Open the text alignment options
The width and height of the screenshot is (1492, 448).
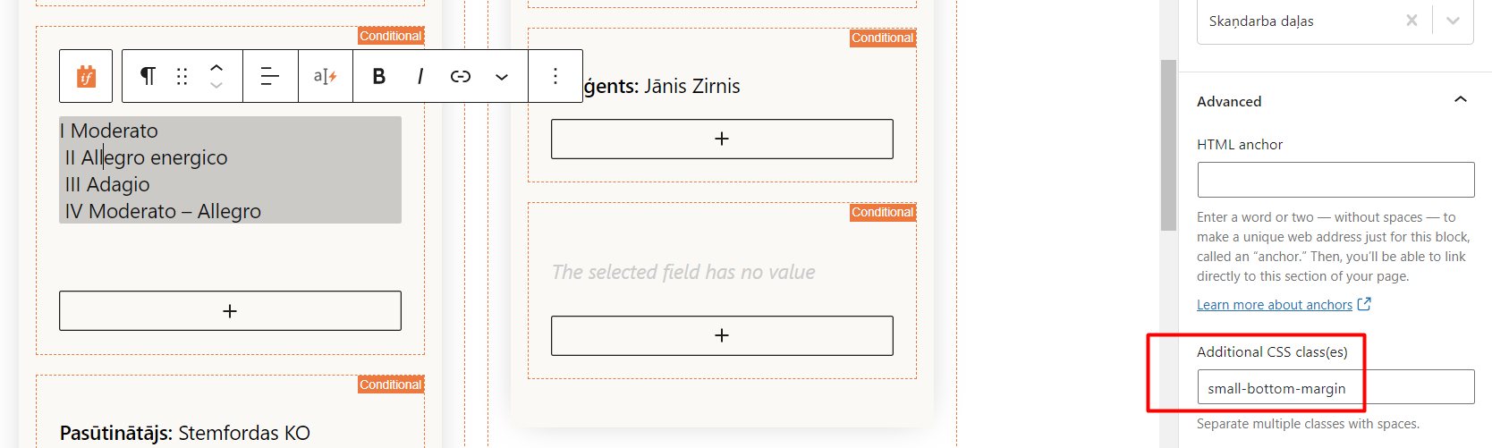pyautogui.click(x=270, y=76)
